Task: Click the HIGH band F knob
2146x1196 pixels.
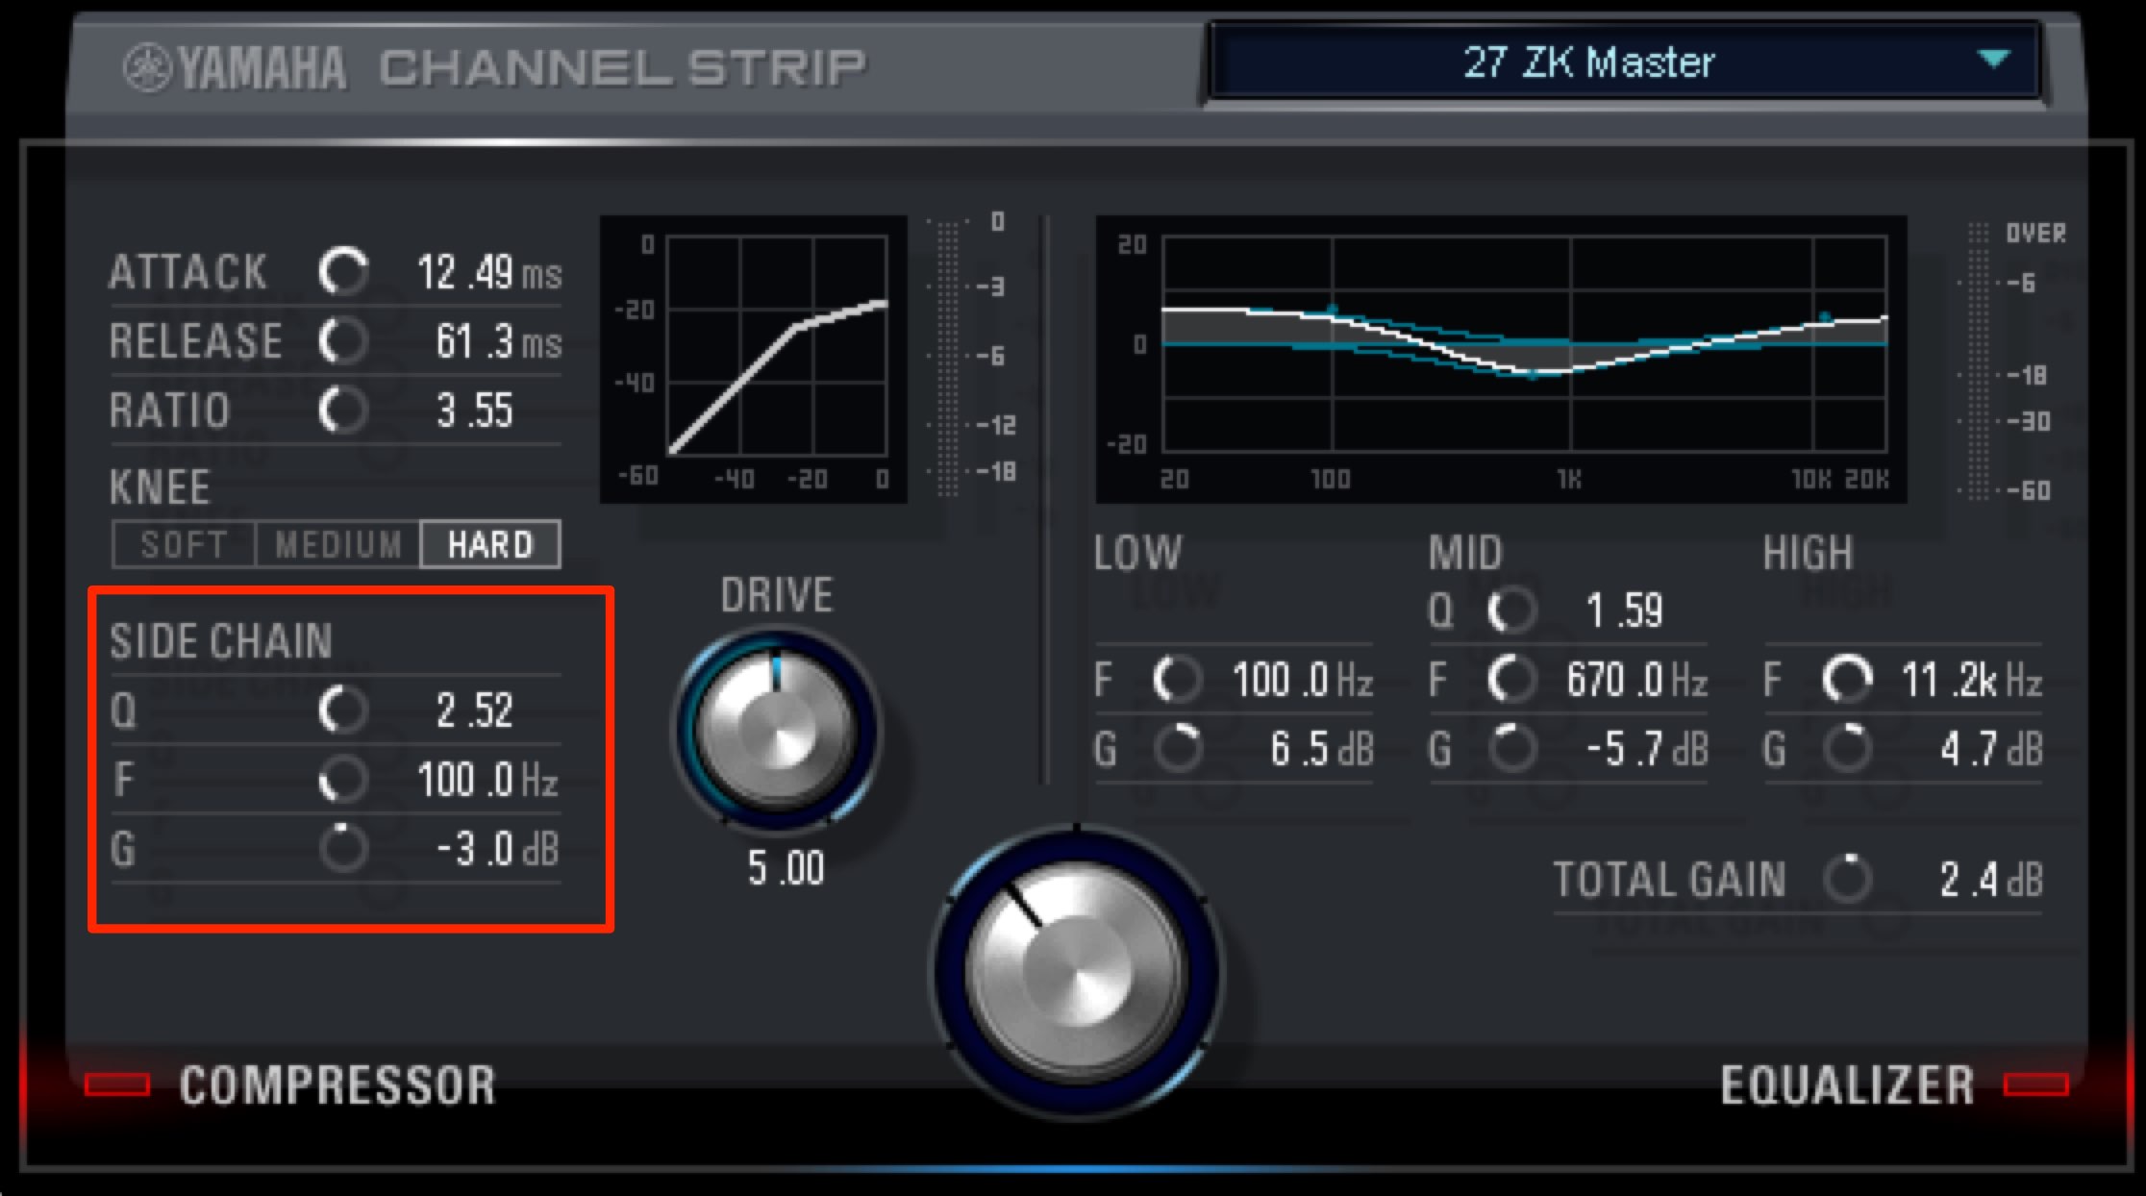Action: tap(1847, 680)
